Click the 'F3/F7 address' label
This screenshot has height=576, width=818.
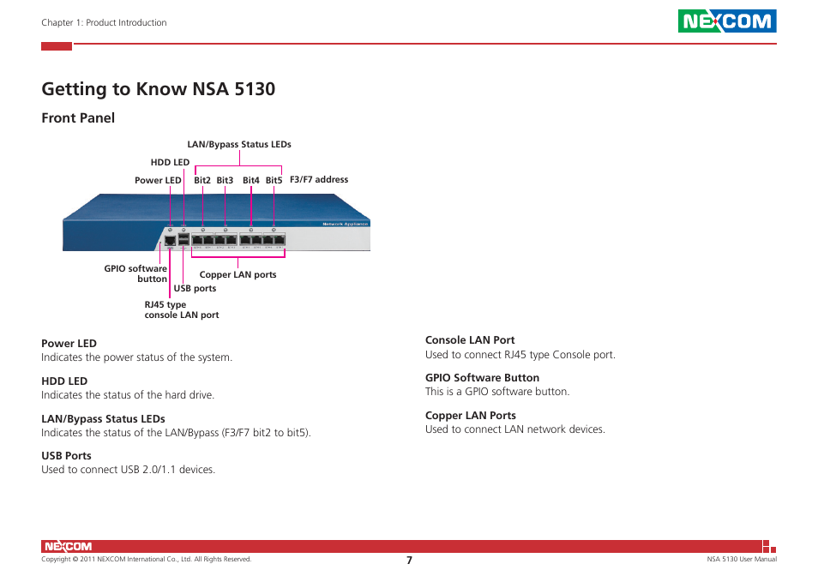319,179
